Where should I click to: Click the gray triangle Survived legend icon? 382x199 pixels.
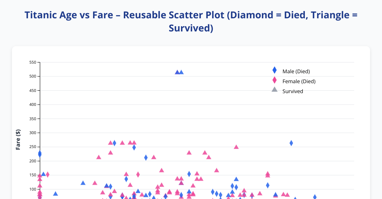274,90
